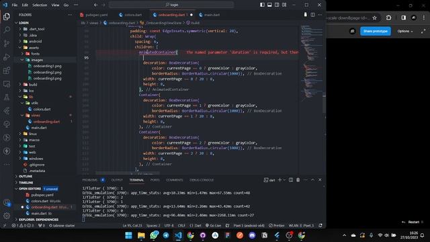Switch to the Ports panel tab

coord(155,180)
